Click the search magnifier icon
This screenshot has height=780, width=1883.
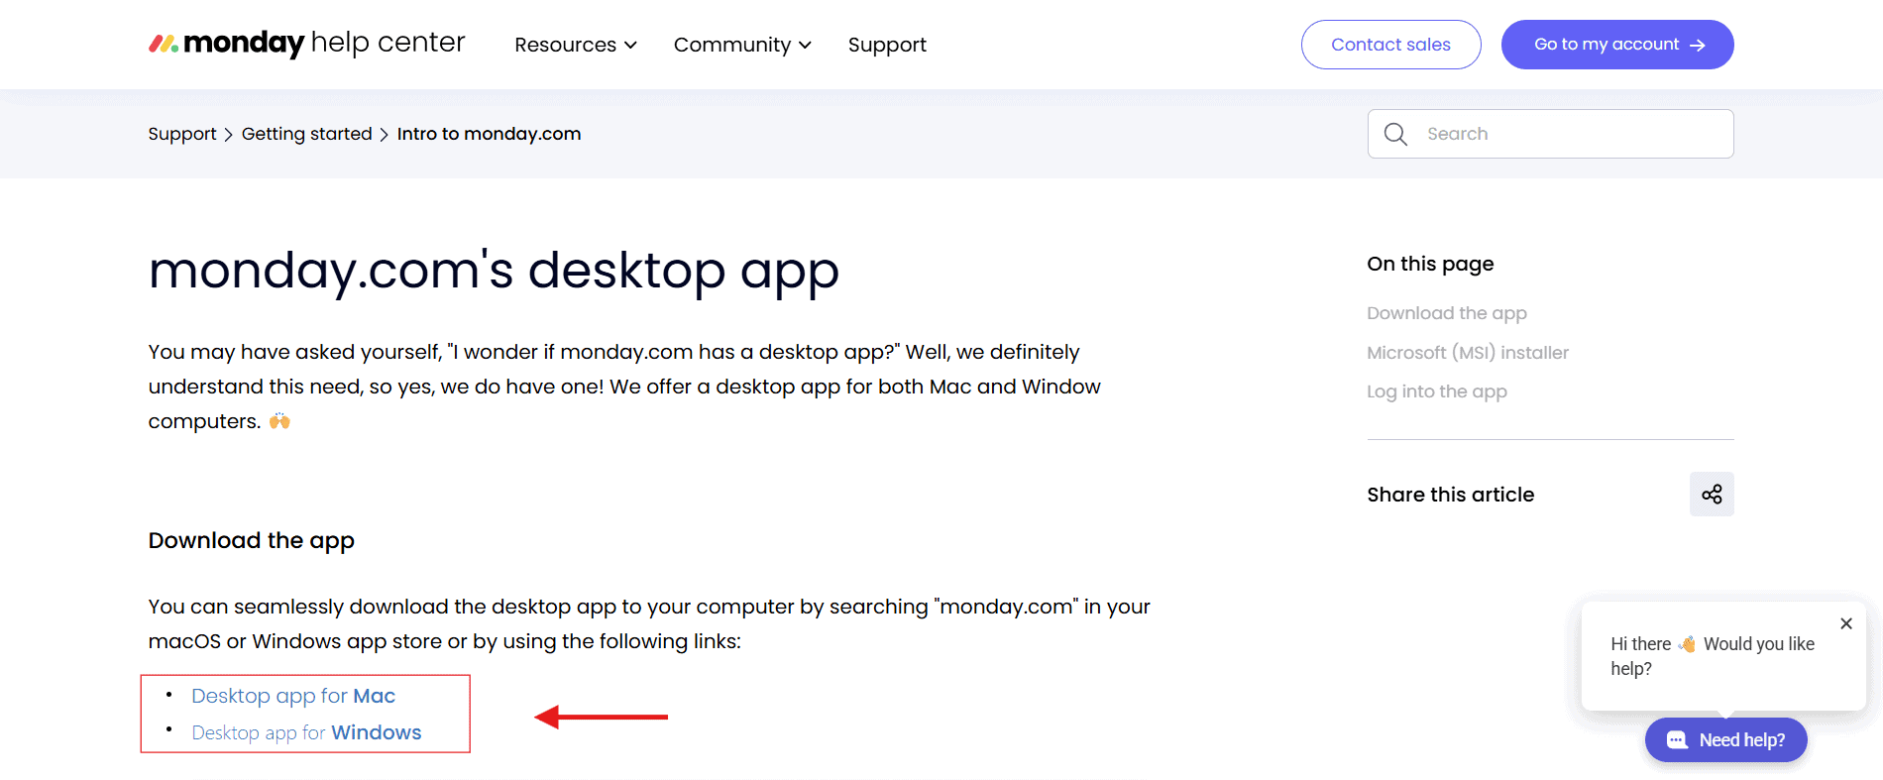click(x=1395, y=134)
